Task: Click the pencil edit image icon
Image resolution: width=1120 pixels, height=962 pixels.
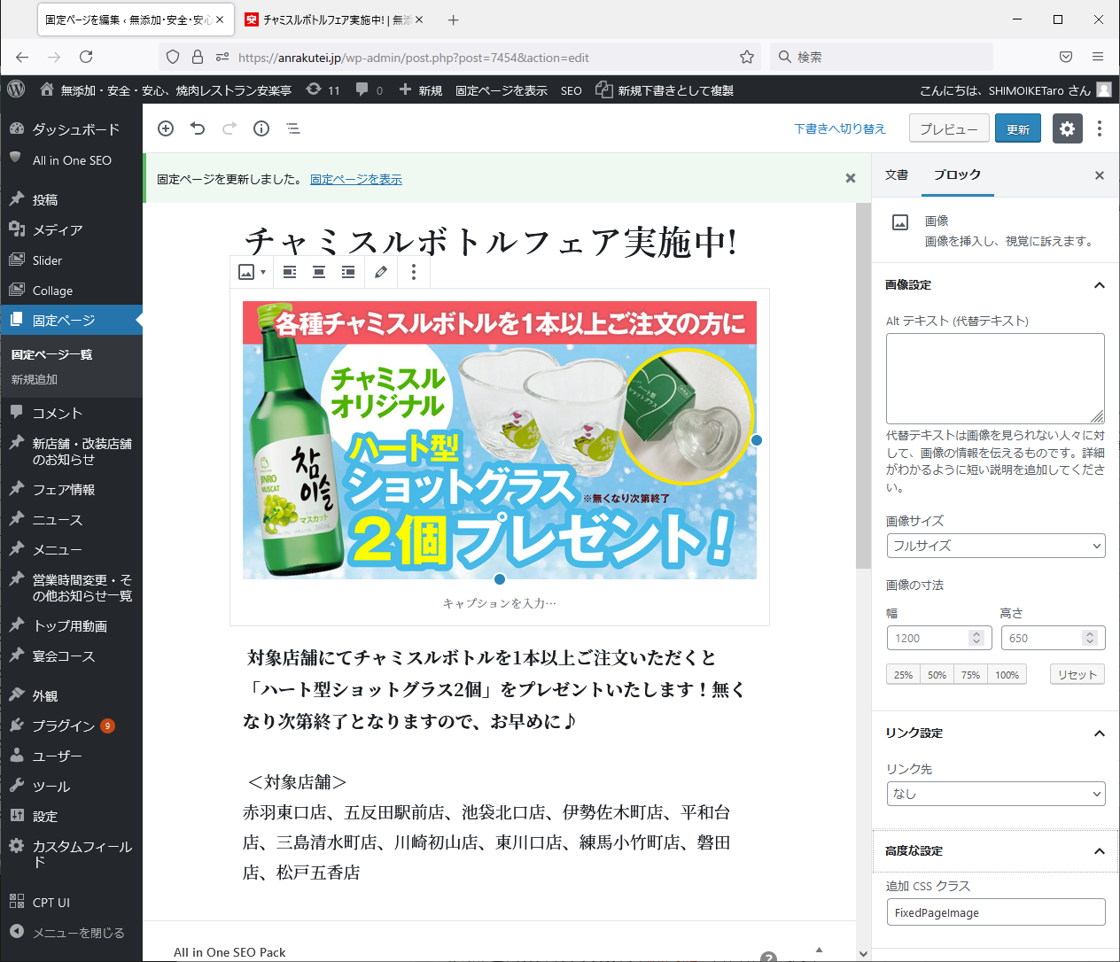Action: 381,272
